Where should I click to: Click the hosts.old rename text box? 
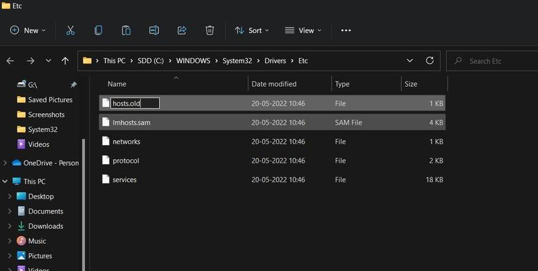tap(135, 104)
